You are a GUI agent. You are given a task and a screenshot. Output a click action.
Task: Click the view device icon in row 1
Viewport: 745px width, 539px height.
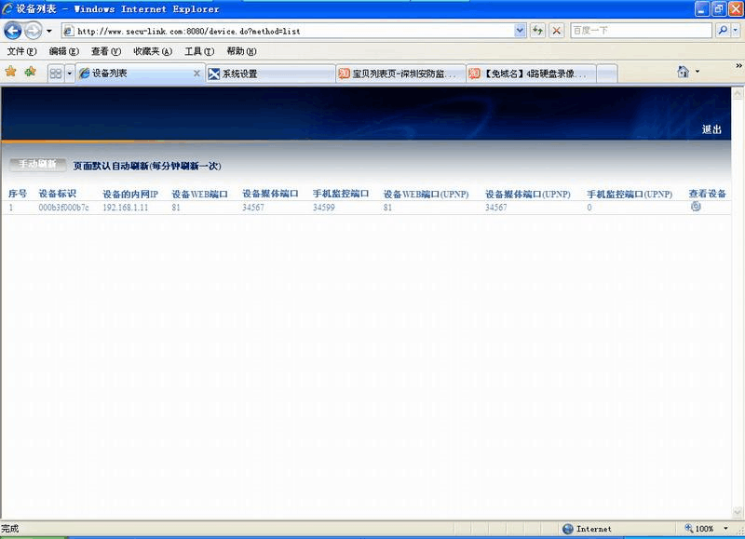point(696,207)
